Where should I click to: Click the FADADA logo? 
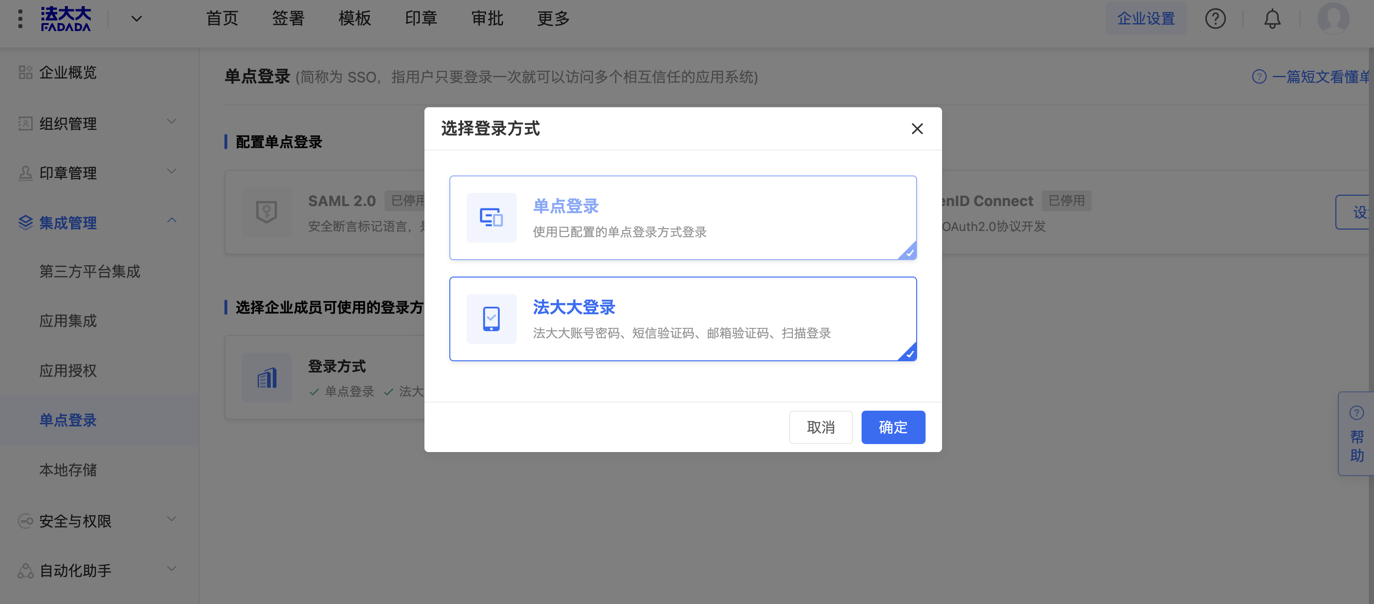(66, 19)
